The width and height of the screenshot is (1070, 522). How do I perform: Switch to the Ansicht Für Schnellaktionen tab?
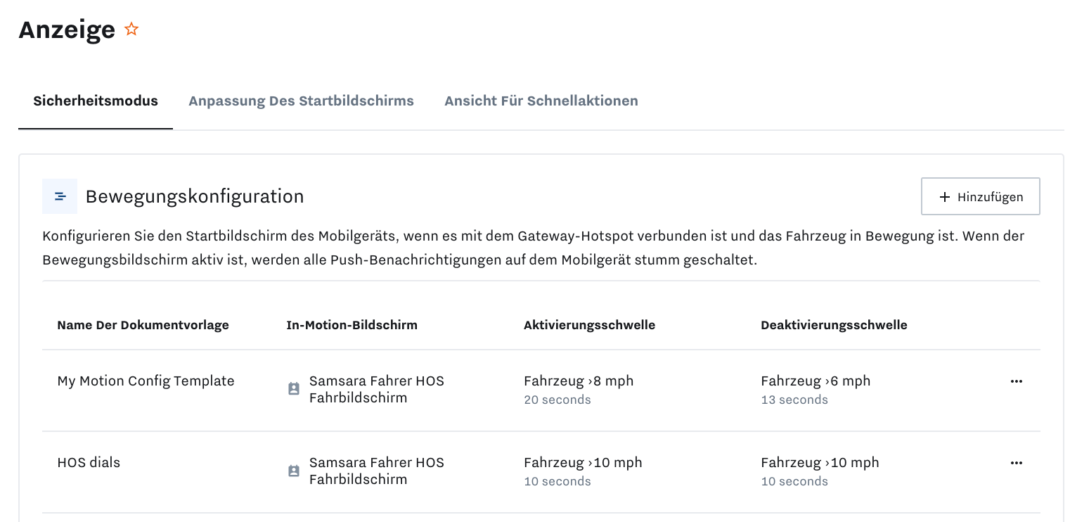click(x=541, y=101)
